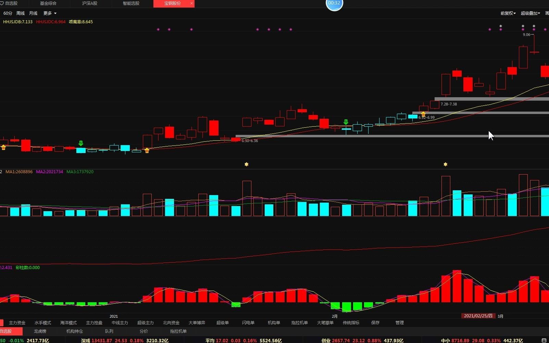
Task: Select the 海洋模式 indicator tab
Action: pos(68,323)
